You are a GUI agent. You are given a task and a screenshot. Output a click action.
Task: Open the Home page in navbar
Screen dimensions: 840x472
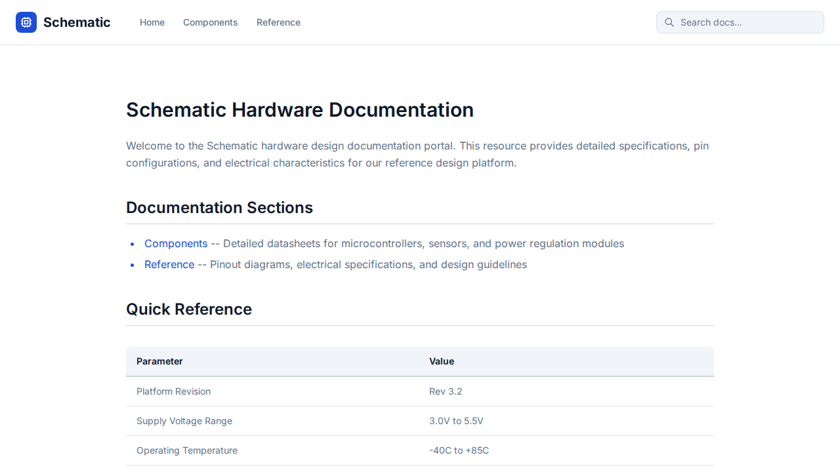coord(152,22)
